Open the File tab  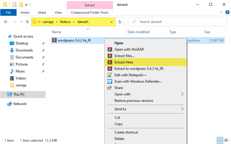click(x=8, y=13)
